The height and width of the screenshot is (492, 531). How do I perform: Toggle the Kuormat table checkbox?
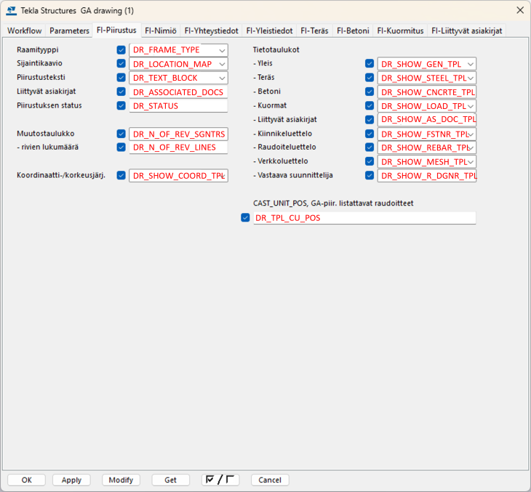click(370, 105)
